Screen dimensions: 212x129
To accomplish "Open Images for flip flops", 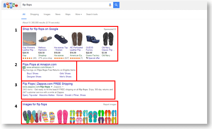I will tap(35, 104).
